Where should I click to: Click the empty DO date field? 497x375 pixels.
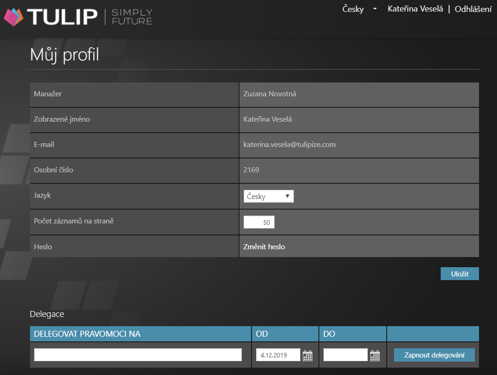coord(345,355)
